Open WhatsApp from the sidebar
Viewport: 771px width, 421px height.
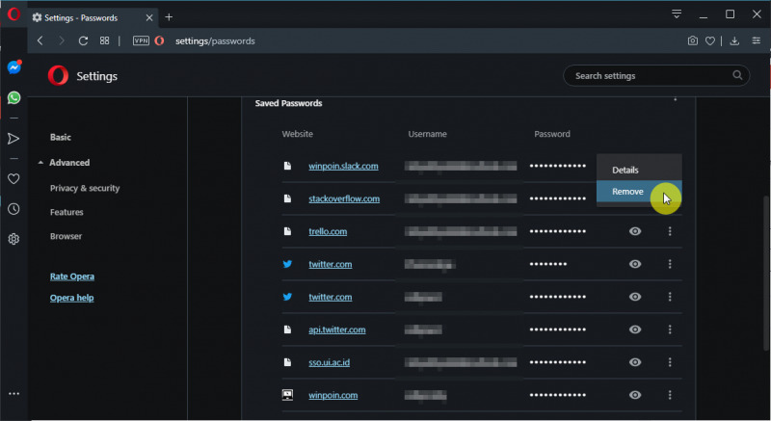14,97
